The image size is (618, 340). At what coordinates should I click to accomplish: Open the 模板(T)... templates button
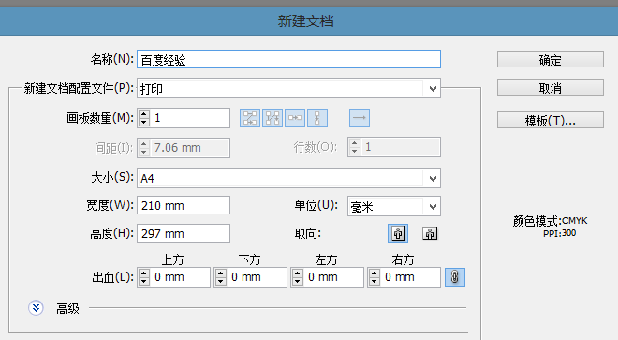(551, 120)
